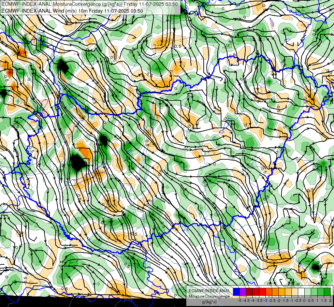This screenshot has width=334, height=307.
Task: Click the 2 legend tick value
Action: coord(330,301)
